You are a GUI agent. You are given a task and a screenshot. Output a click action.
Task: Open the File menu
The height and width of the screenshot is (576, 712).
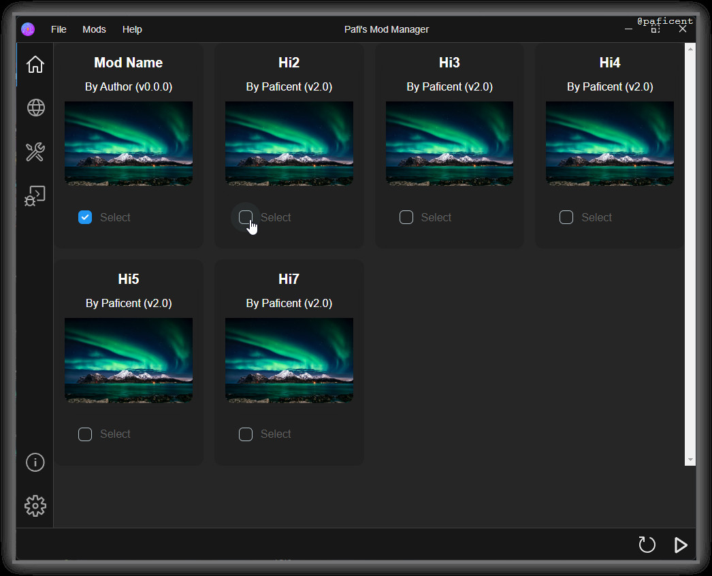59,29
